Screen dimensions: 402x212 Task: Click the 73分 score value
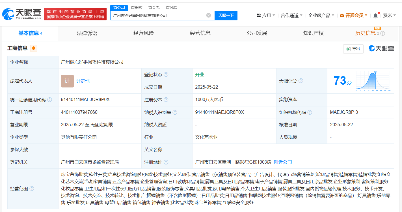coord(343,81)
